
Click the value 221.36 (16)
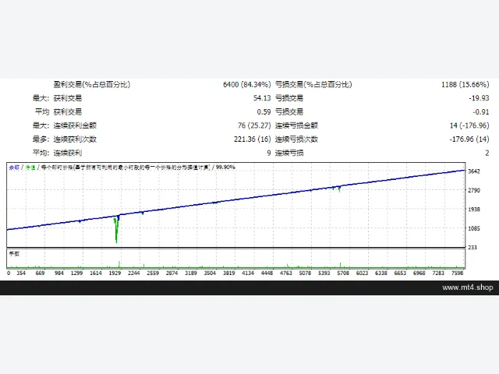[253, 139]
